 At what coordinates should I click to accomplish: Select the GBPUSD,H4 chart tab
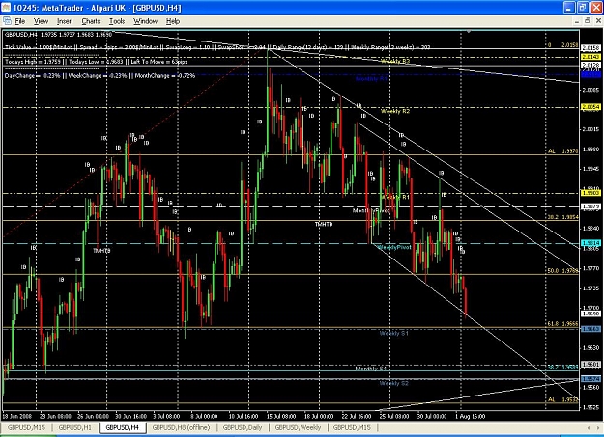122,427
